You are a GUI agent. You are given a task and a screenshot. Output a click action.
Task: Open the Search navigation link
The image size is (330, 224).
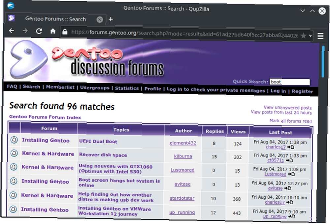(x=32, y=87)
